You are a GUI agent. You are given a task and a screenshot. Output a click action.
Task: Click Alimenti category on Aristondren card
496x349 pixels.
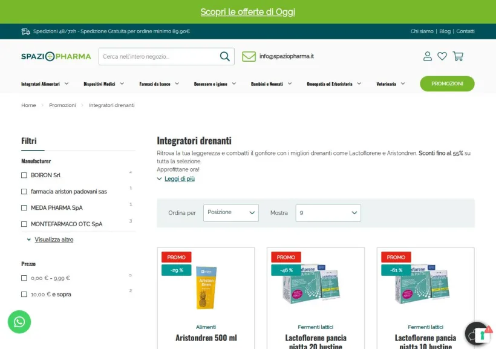pos(206,327)
